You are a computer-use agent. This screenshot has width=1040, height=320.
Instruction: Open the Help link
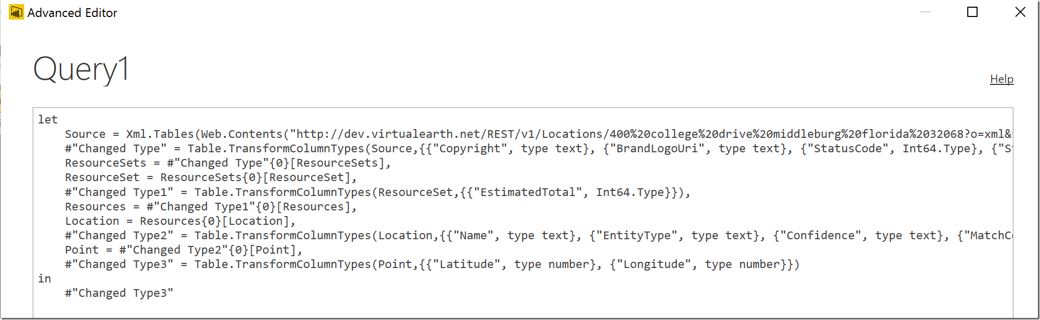coord(1001,79)
